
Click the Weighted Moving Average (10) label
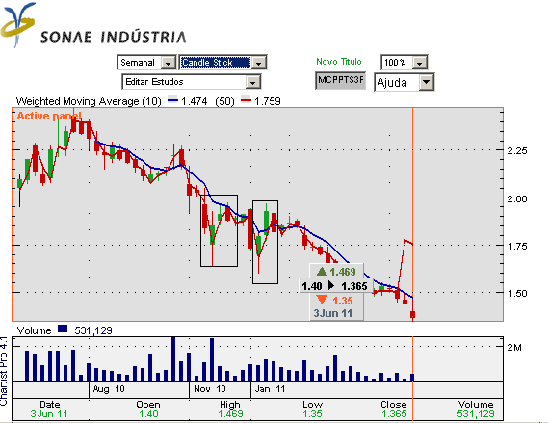89,101
